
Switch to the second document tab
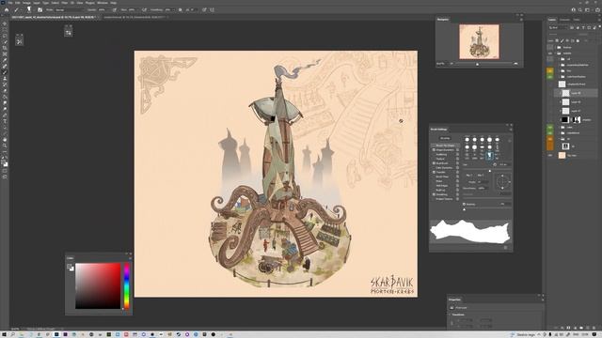[x=135, y=17]
